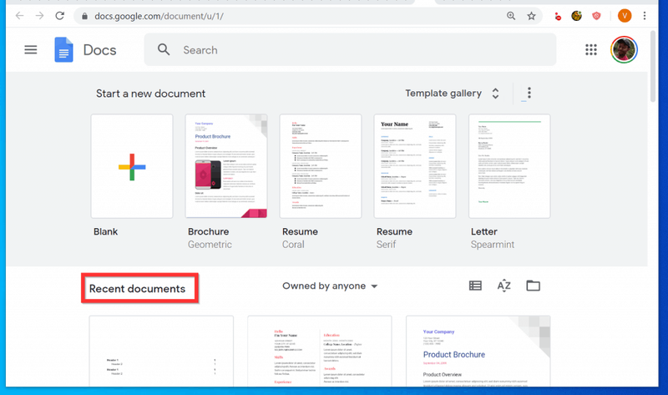Viewport: 668px width, 395px height.
Task: Open the Brochure Geometric template
Action: [x=226, y=166]
